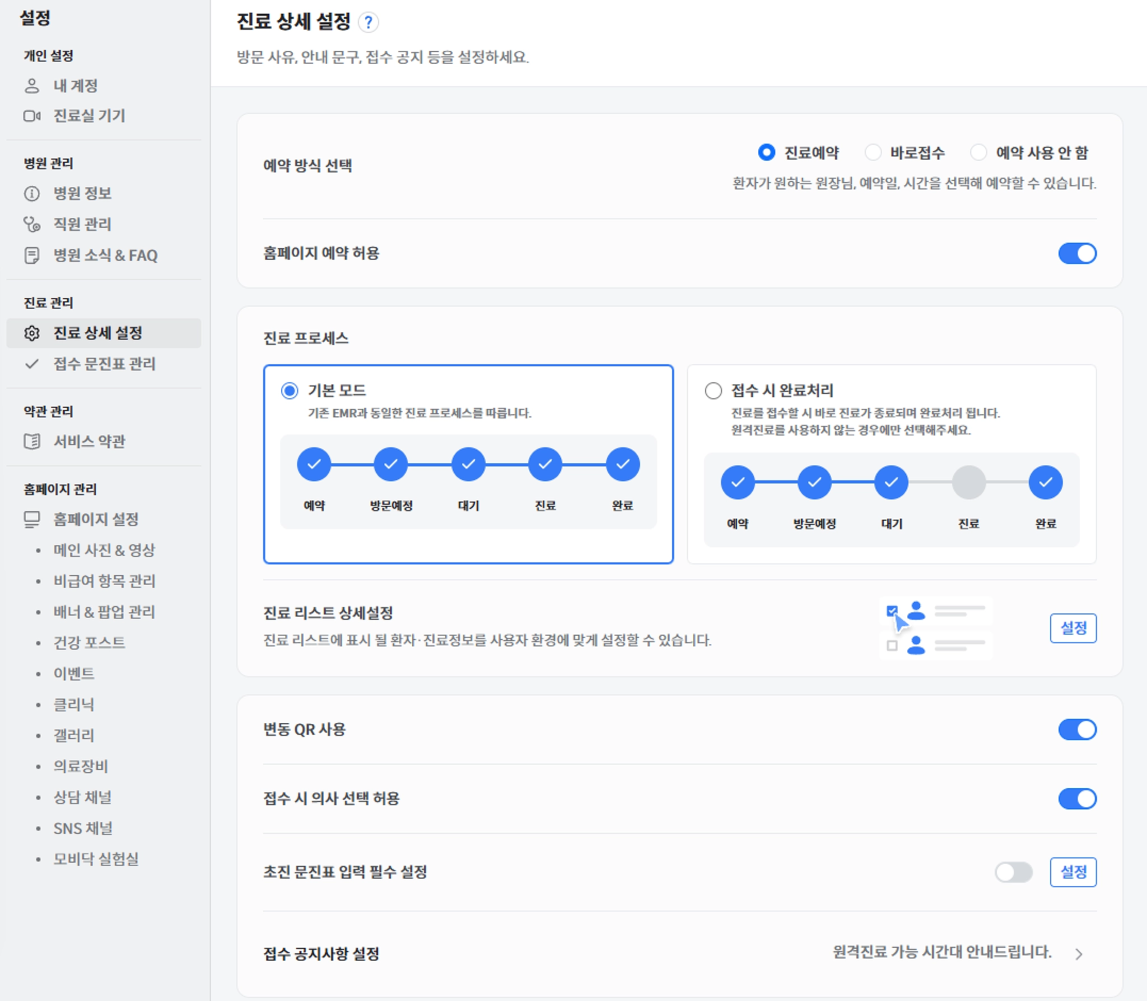Turn off the 변동 QR 사용 switch
The image size is (1147, 1001).
(1076, 729)
